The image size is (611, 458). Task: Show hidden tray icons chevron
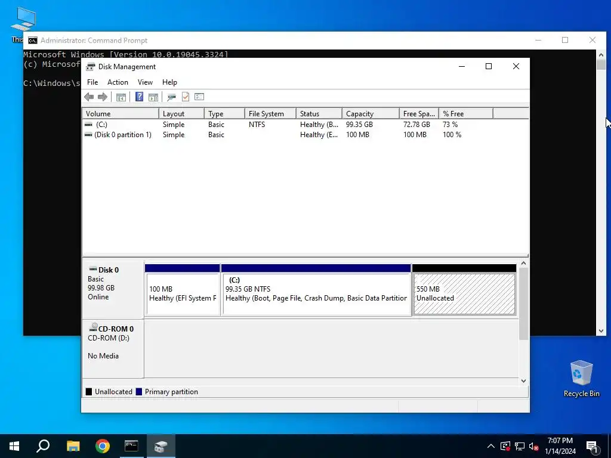click(491, 446)
